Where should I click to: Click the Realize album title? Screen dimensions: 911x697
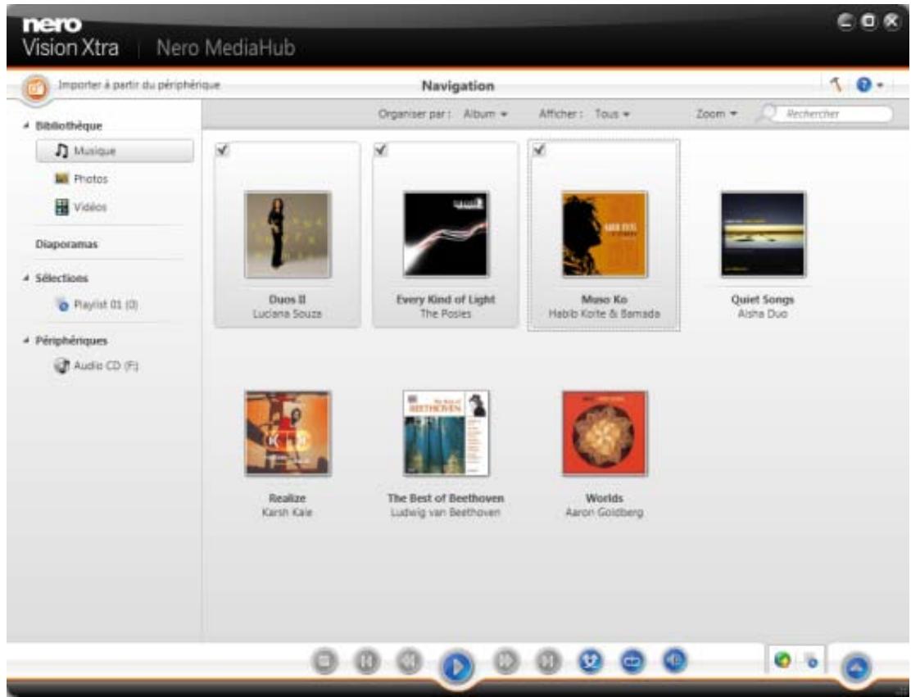(x=287, y=498)
